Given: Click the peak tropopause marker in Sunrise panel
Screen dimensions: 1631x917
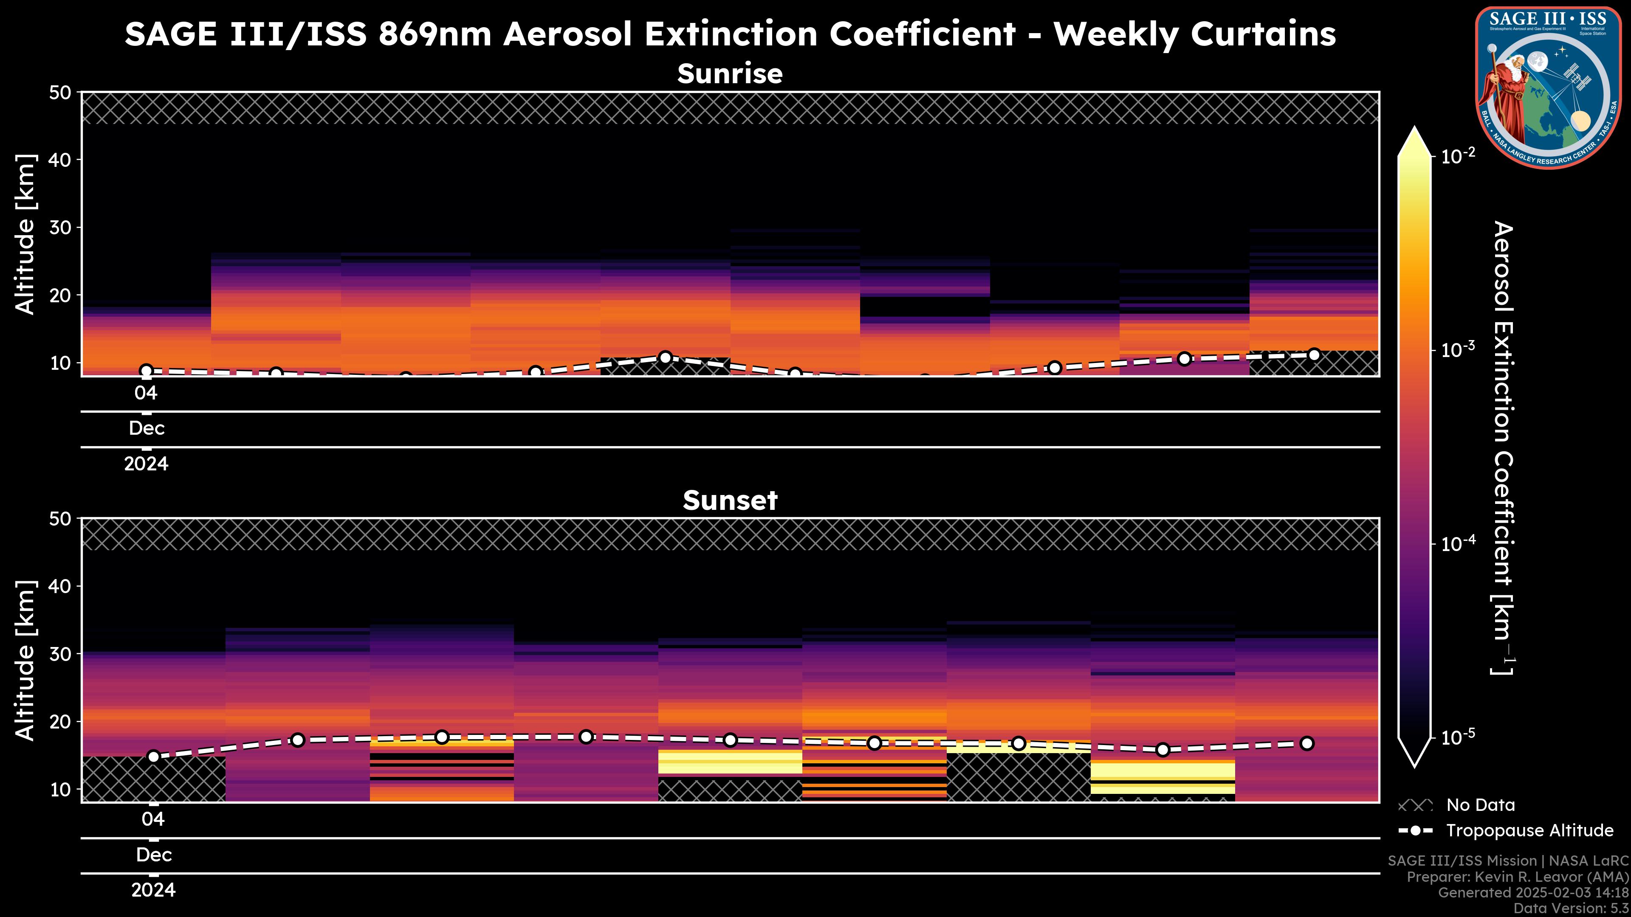Looking at the screenshot, I should point(665,357).
